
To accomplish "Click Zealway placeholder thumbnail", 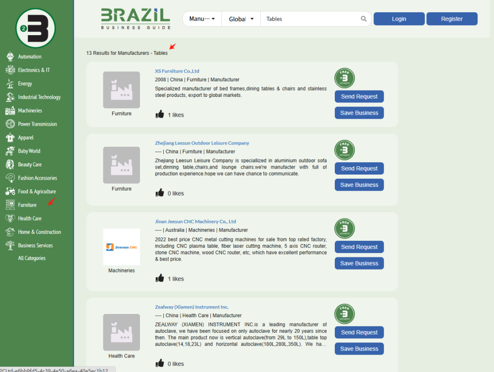I will pyautogui.click(x=122, y=332).
